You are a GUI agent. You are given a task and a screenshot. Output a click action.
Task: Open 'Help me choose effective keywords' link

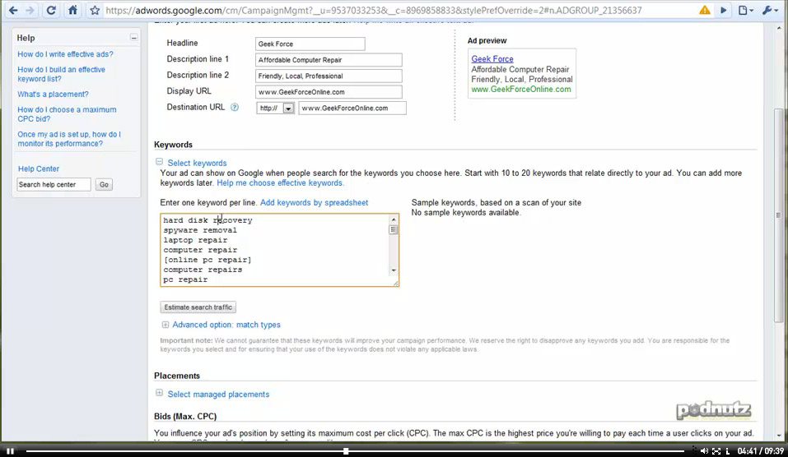(279, 183)
